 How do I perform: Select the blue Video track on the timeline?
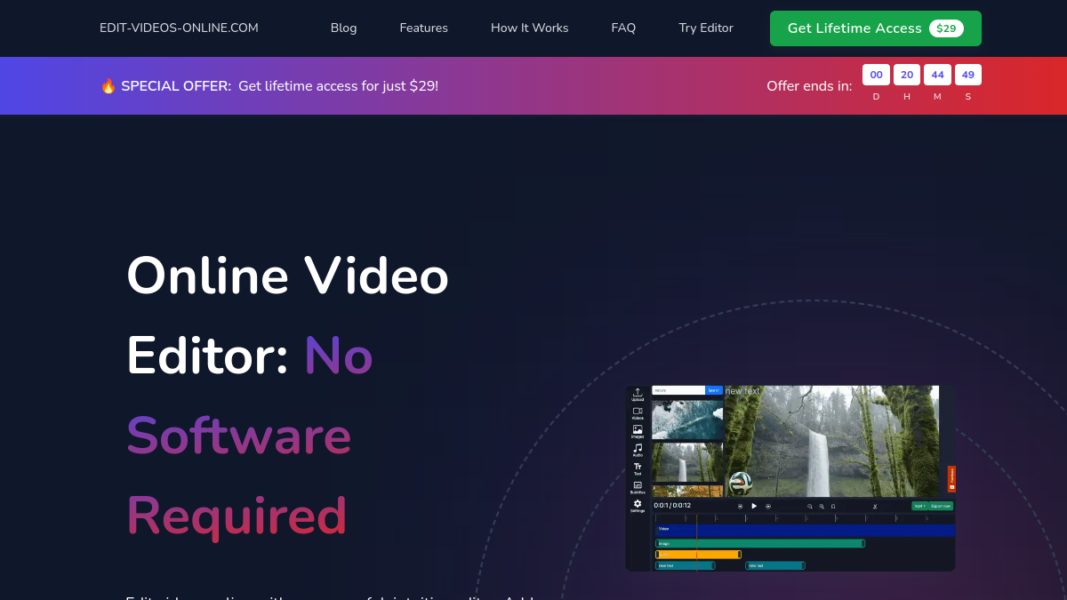click(x=805, y=531)
